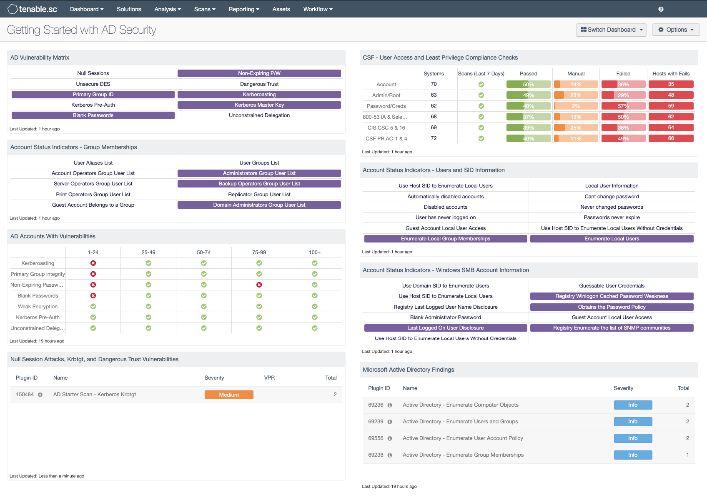Click Medium severity badge for Kerberos Krbtgt
The width and height of the screenshot is (707, 500).
[229, 395]
